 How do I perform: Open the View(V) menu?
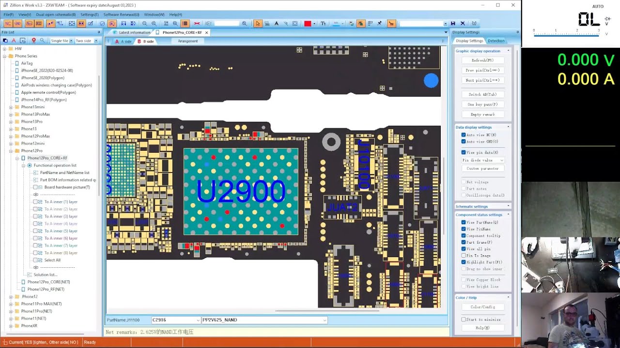pyautogui.click(x=25, y=14)
